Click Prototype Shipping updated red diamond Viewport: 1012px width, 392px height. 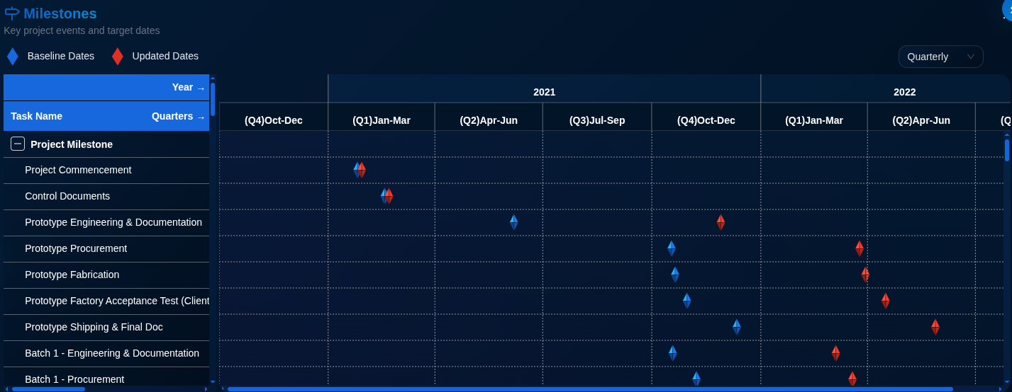[935, 327]
